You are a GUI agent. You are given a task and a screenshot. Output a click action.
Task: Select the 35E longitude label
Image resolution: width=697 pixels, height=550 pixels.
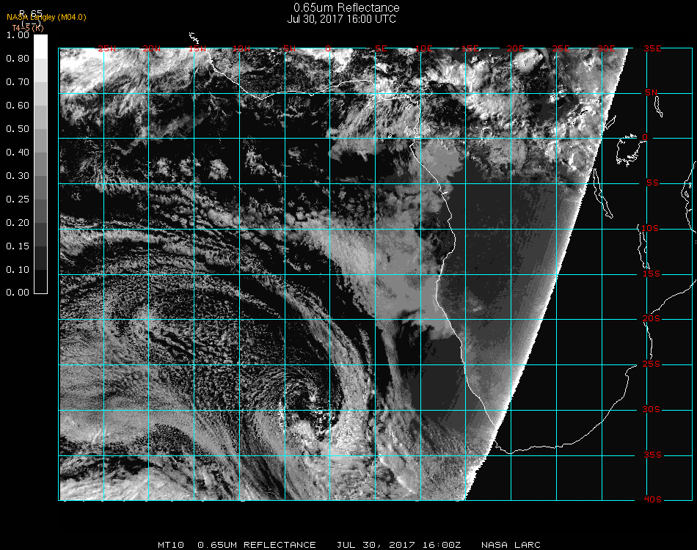click(652, 48)
